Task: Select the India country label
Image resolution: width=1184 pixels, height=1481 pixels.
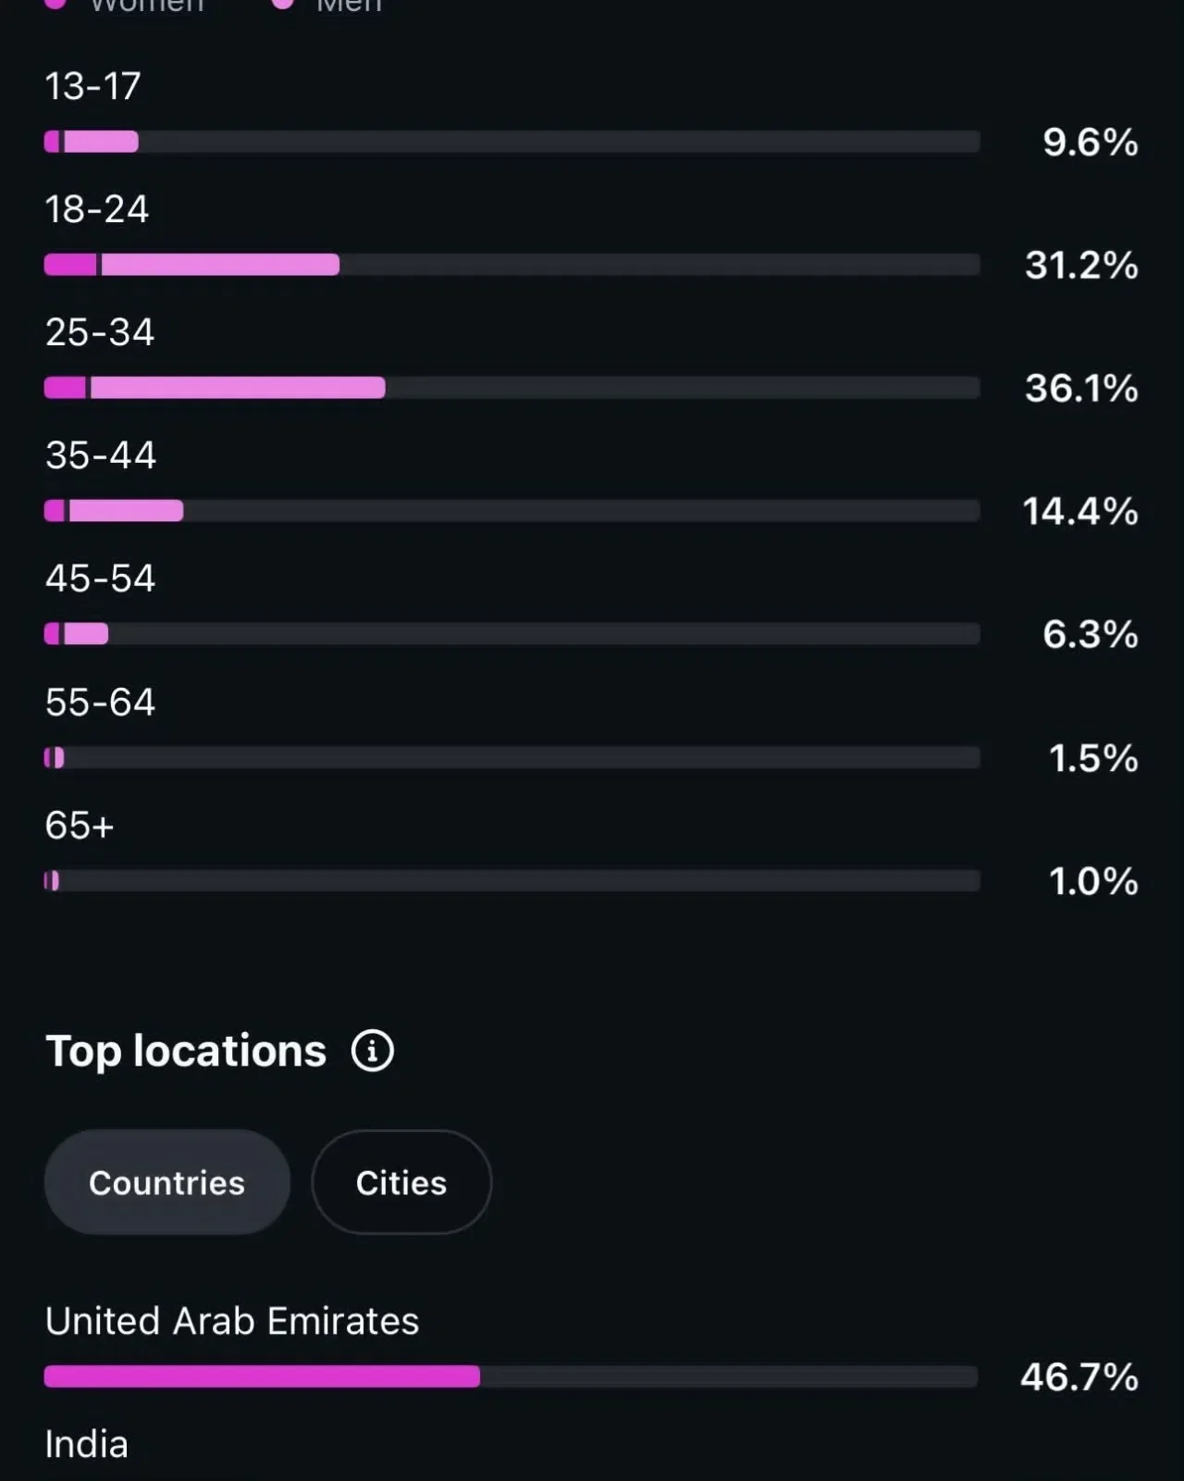Action: 87,1444
